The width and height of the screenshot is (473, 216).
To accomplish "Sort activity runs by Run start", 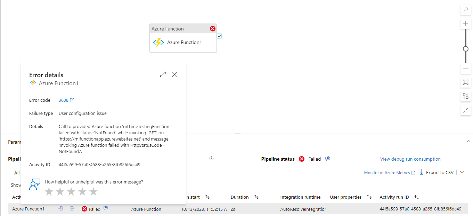I will 207,197.
